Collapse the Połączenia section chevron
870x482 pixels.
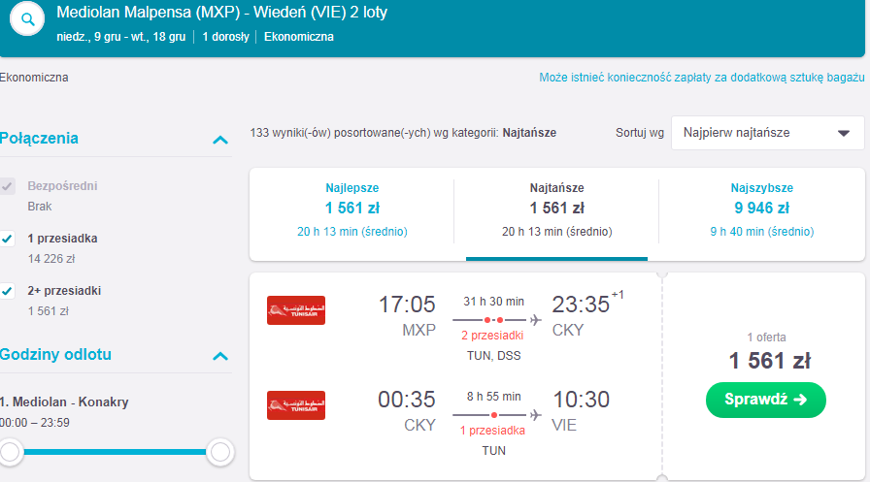[x=220, y=140]
